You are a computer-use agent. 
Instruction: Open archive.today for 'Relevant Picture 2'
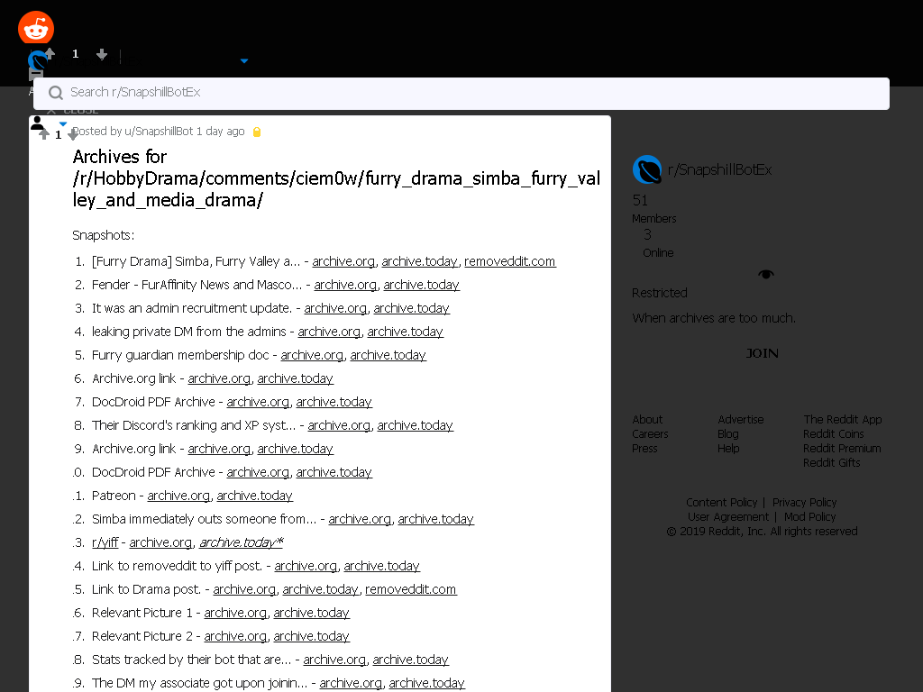[311, 637]
